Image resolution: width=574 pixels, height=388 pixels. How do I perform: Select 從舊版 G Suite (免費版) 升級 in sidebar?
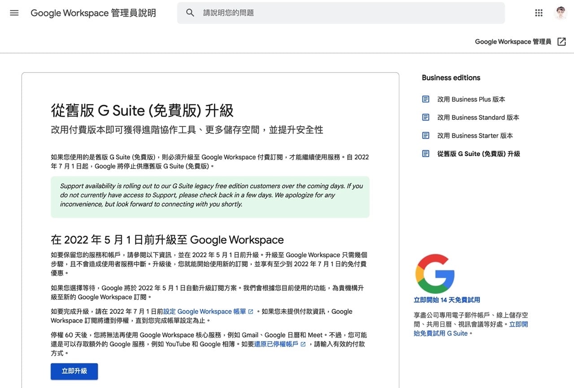(x=478, y=154)
